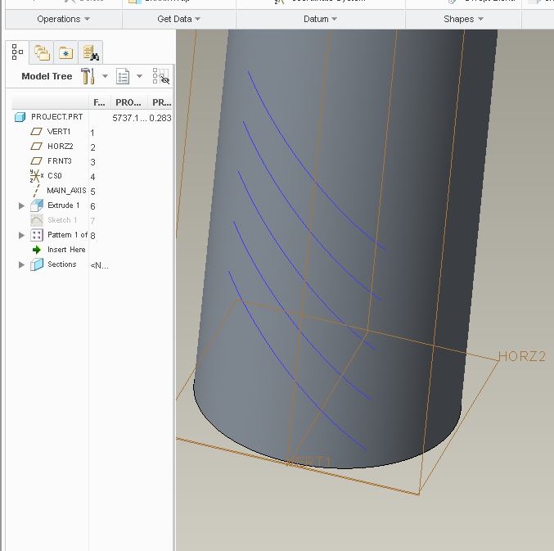Select the hidden Sketch 1 feature
Screen dimensions: 554x551
[62, 220]
